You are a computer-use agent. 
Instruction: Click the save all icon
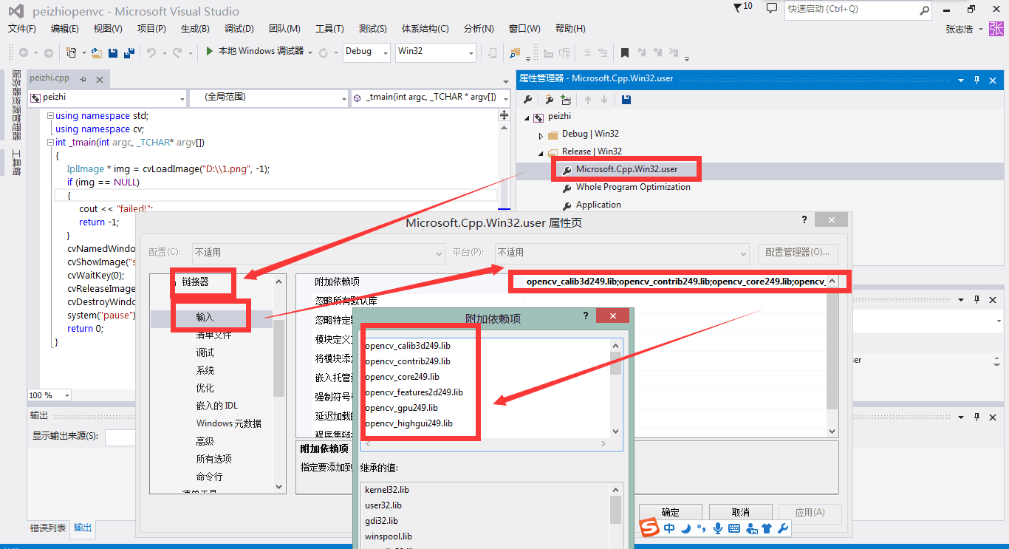129,52
